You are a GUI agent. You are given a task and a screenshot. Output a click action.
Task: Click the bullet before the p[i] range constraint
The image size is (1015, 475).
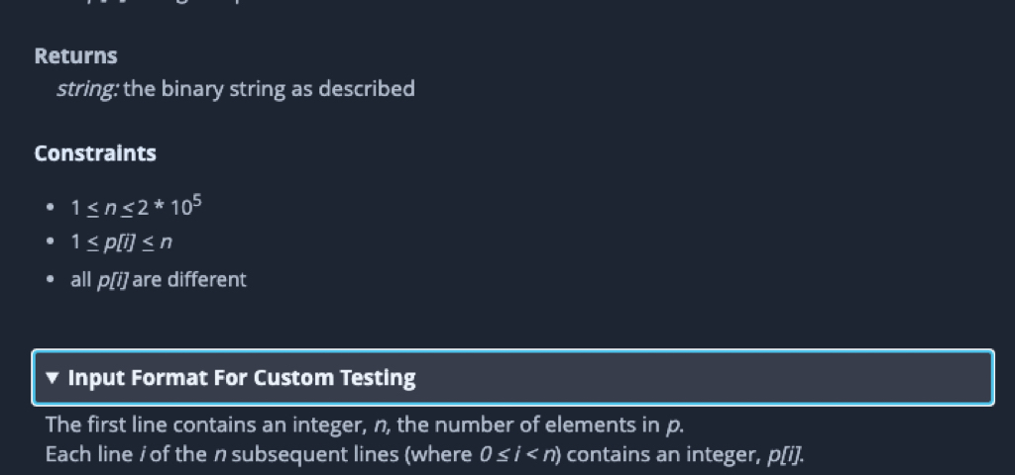pos(51,243)
